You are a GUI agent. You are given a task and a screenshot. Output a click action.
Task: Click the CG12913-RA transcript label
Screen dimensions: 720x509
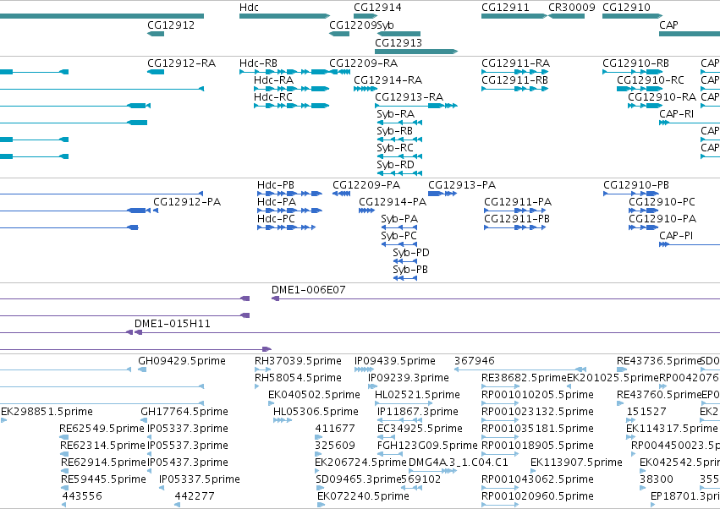[x=409, y=97]
